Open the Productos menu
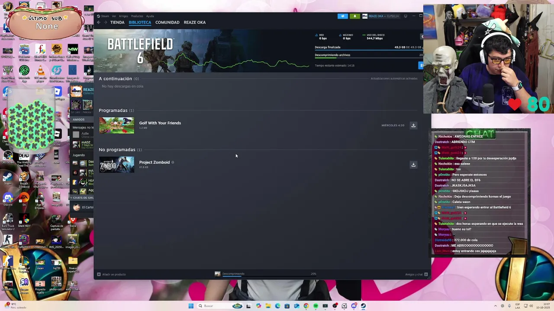The width and height of the screenshot is (554, 311). [137, 16]
